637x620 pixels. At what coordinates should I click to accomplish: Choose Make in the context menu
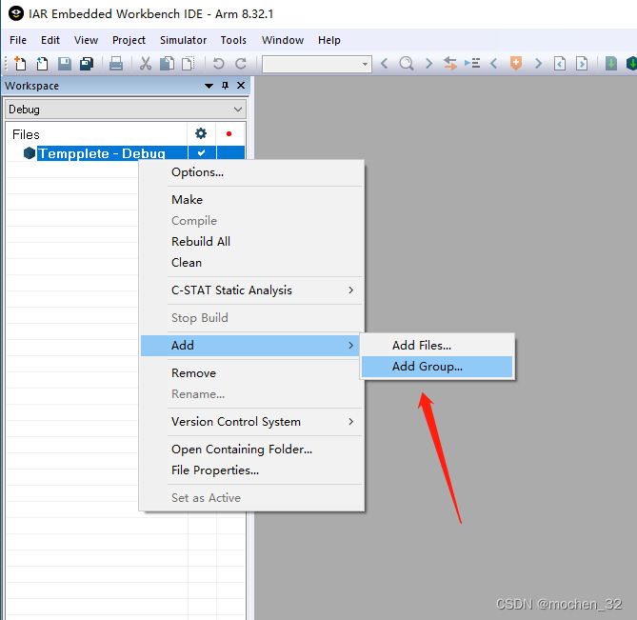(x=250, y=199)
